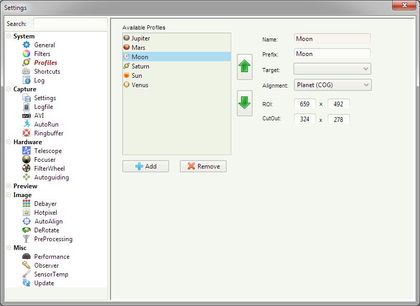Open the Target dropdown
The height and width of the screenshot is (306, 420).
coord(332,69)
